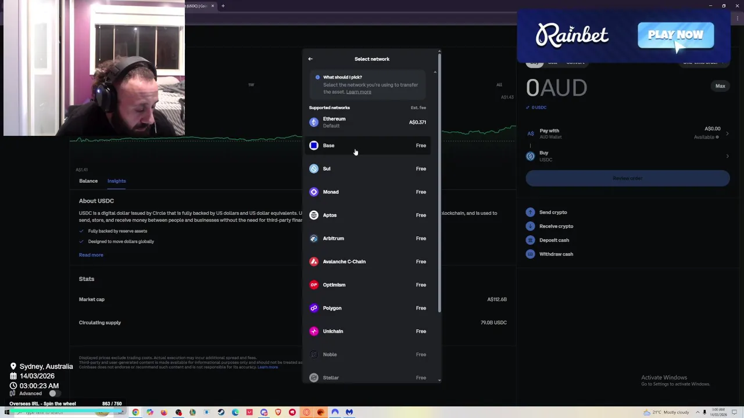Select the Unichain network icon

(x=314, y=331)
